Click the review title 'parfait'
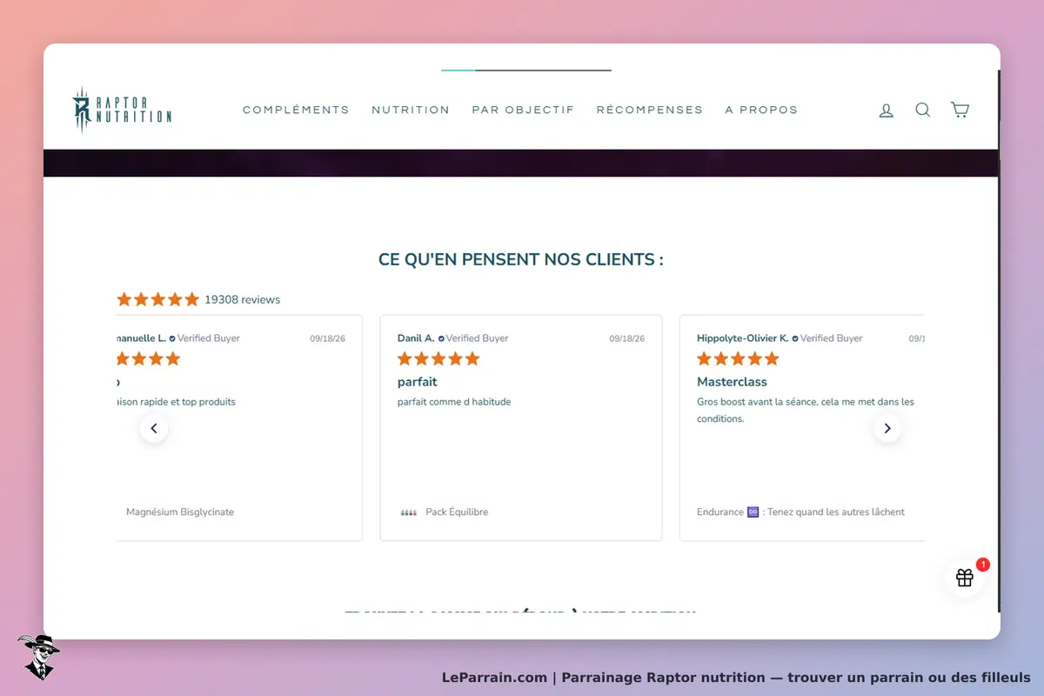Image resolution: width=1044 pixels, height=696 pixels. click(x=418, y=382)
